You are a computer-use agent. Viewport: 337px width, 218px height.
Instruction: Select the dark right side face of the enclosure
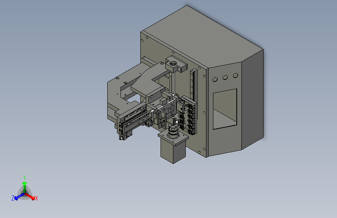(253, 100)
